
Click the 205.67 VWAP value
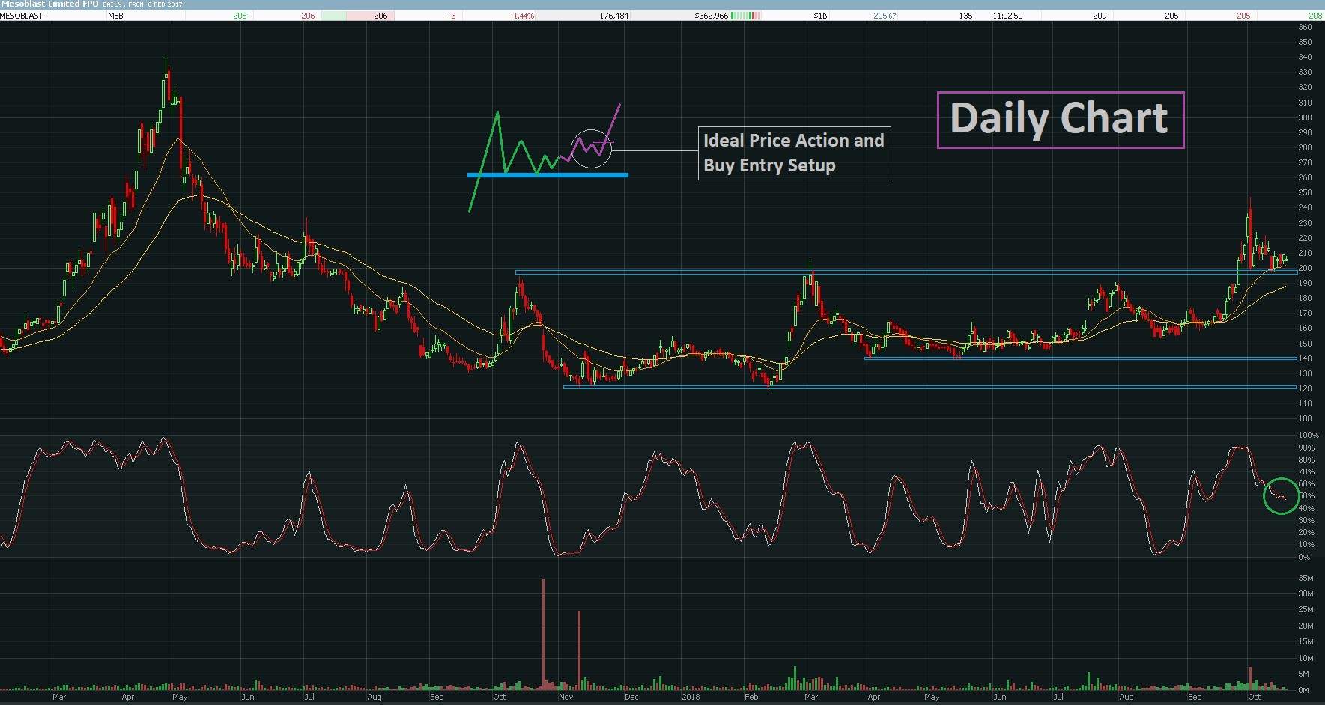(885, 16)
